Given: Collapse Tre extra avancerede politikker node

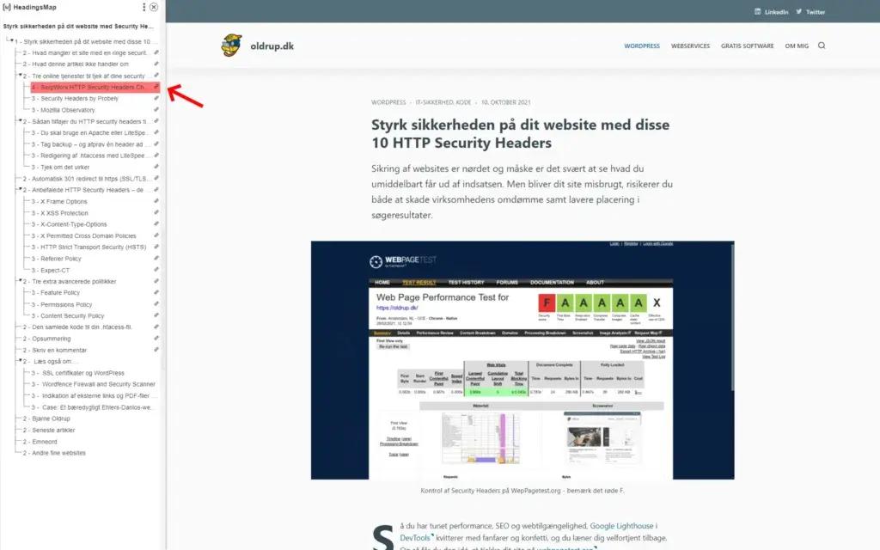Looking at the screenshot, I should coord(21,280).
